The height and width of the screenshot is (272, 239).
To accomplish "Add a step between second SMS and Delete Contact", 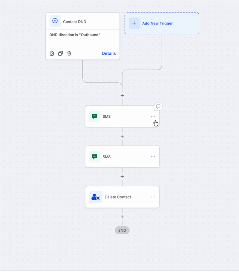I will coord(122,176).
